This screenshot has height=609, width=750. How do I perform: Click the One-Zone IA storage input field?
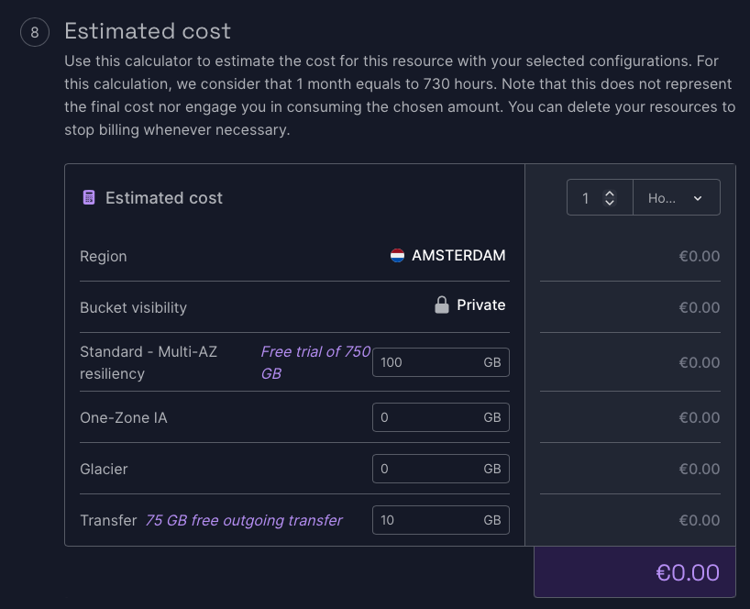point(425,417)
